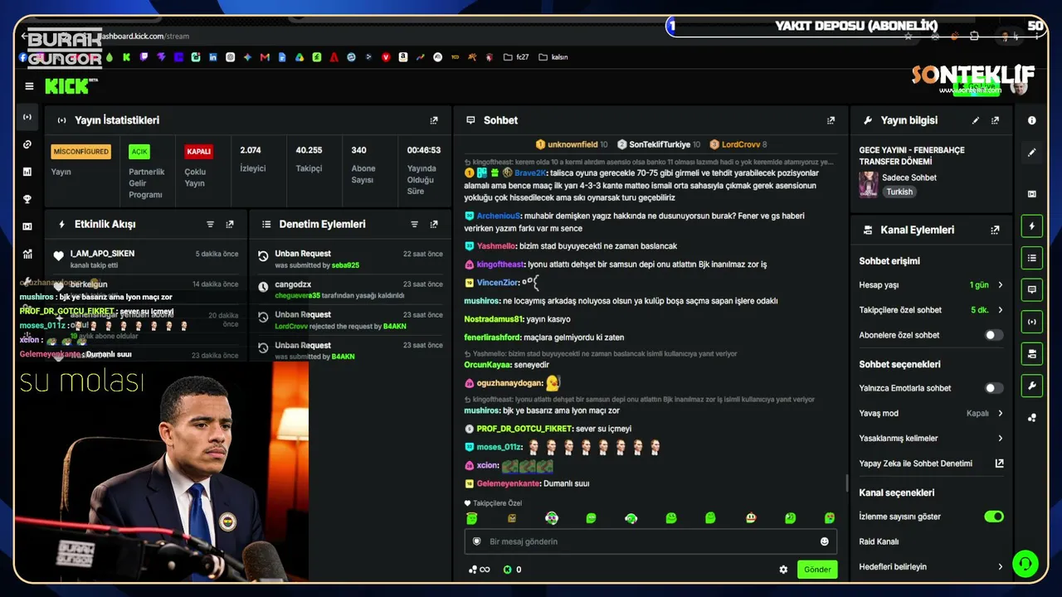This screenshot has height=597, width=1062.
Task: Toggle the list widget in right sidebar
Action: pyautogui.click(x=1032, y=258)
